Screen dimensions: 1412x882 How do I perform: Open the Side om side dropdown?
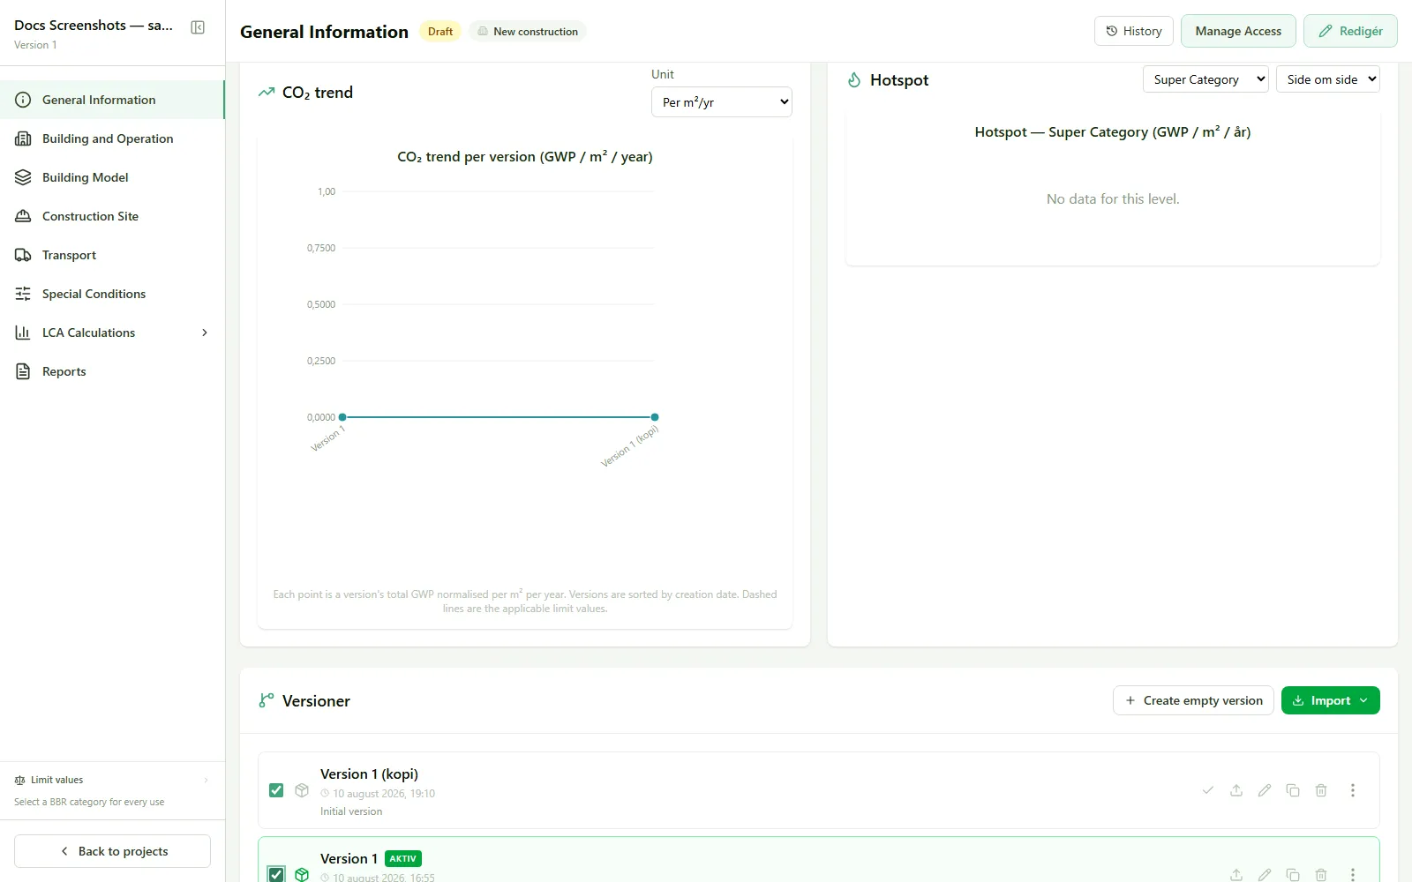coord(1328,79)
